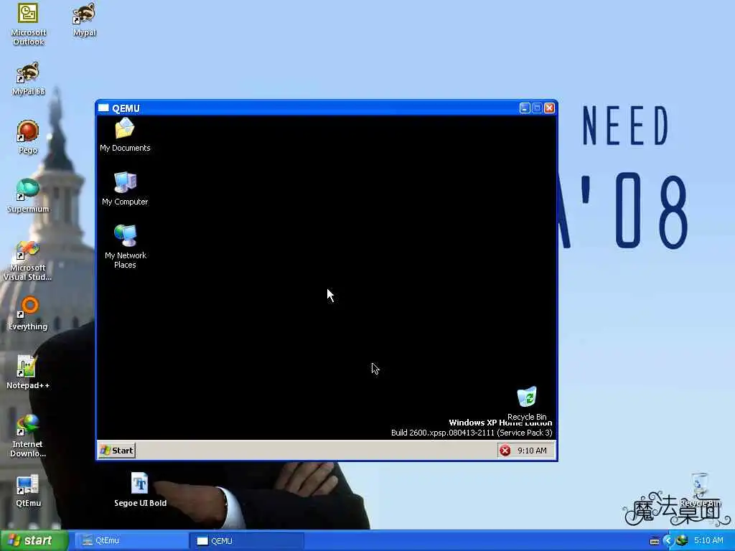Show hidden tray icons with chevron arrow
Screen dimensions: 735x551
point(668,541)
